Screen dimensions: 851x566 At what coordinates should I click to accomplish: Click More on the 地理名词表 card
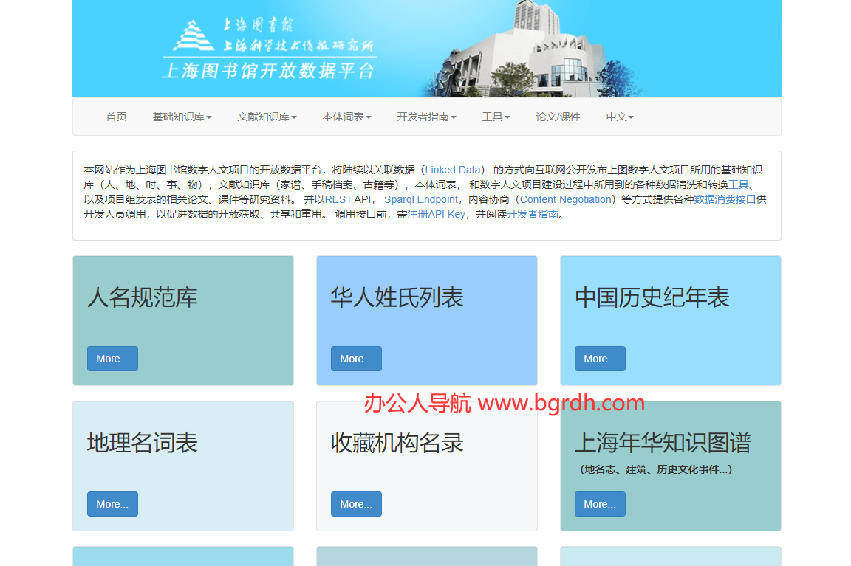(x=112, y=503)
